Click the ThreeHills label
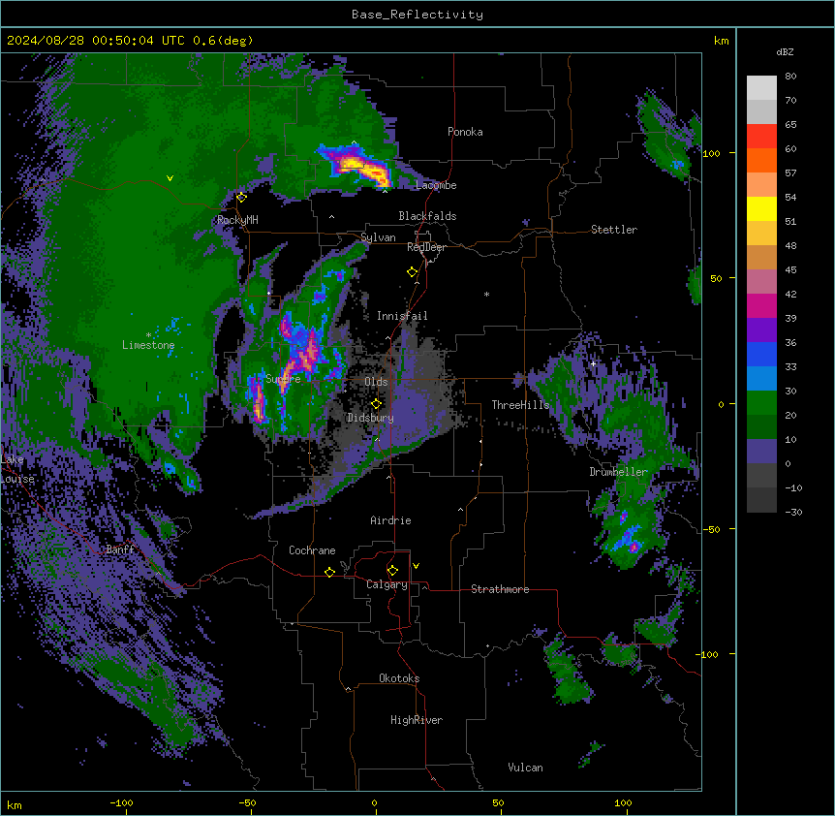This screenshot has width=835, height=816. tap(520, 405)
